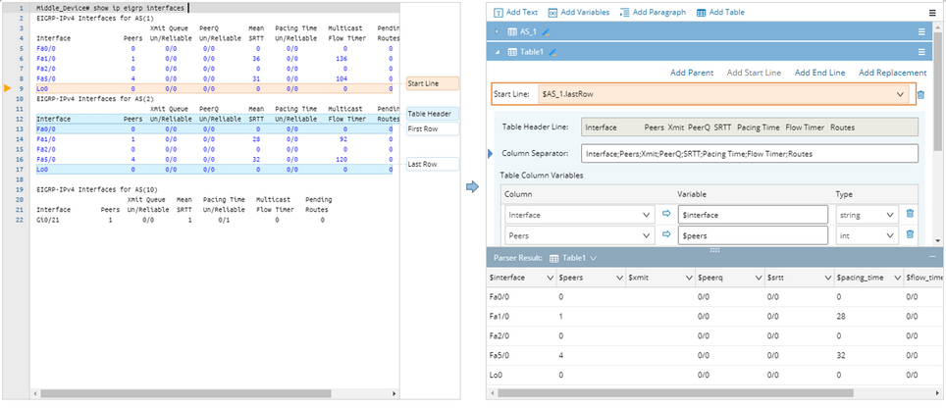
Task: Click the Add Parent link
Action: (691, 73)
